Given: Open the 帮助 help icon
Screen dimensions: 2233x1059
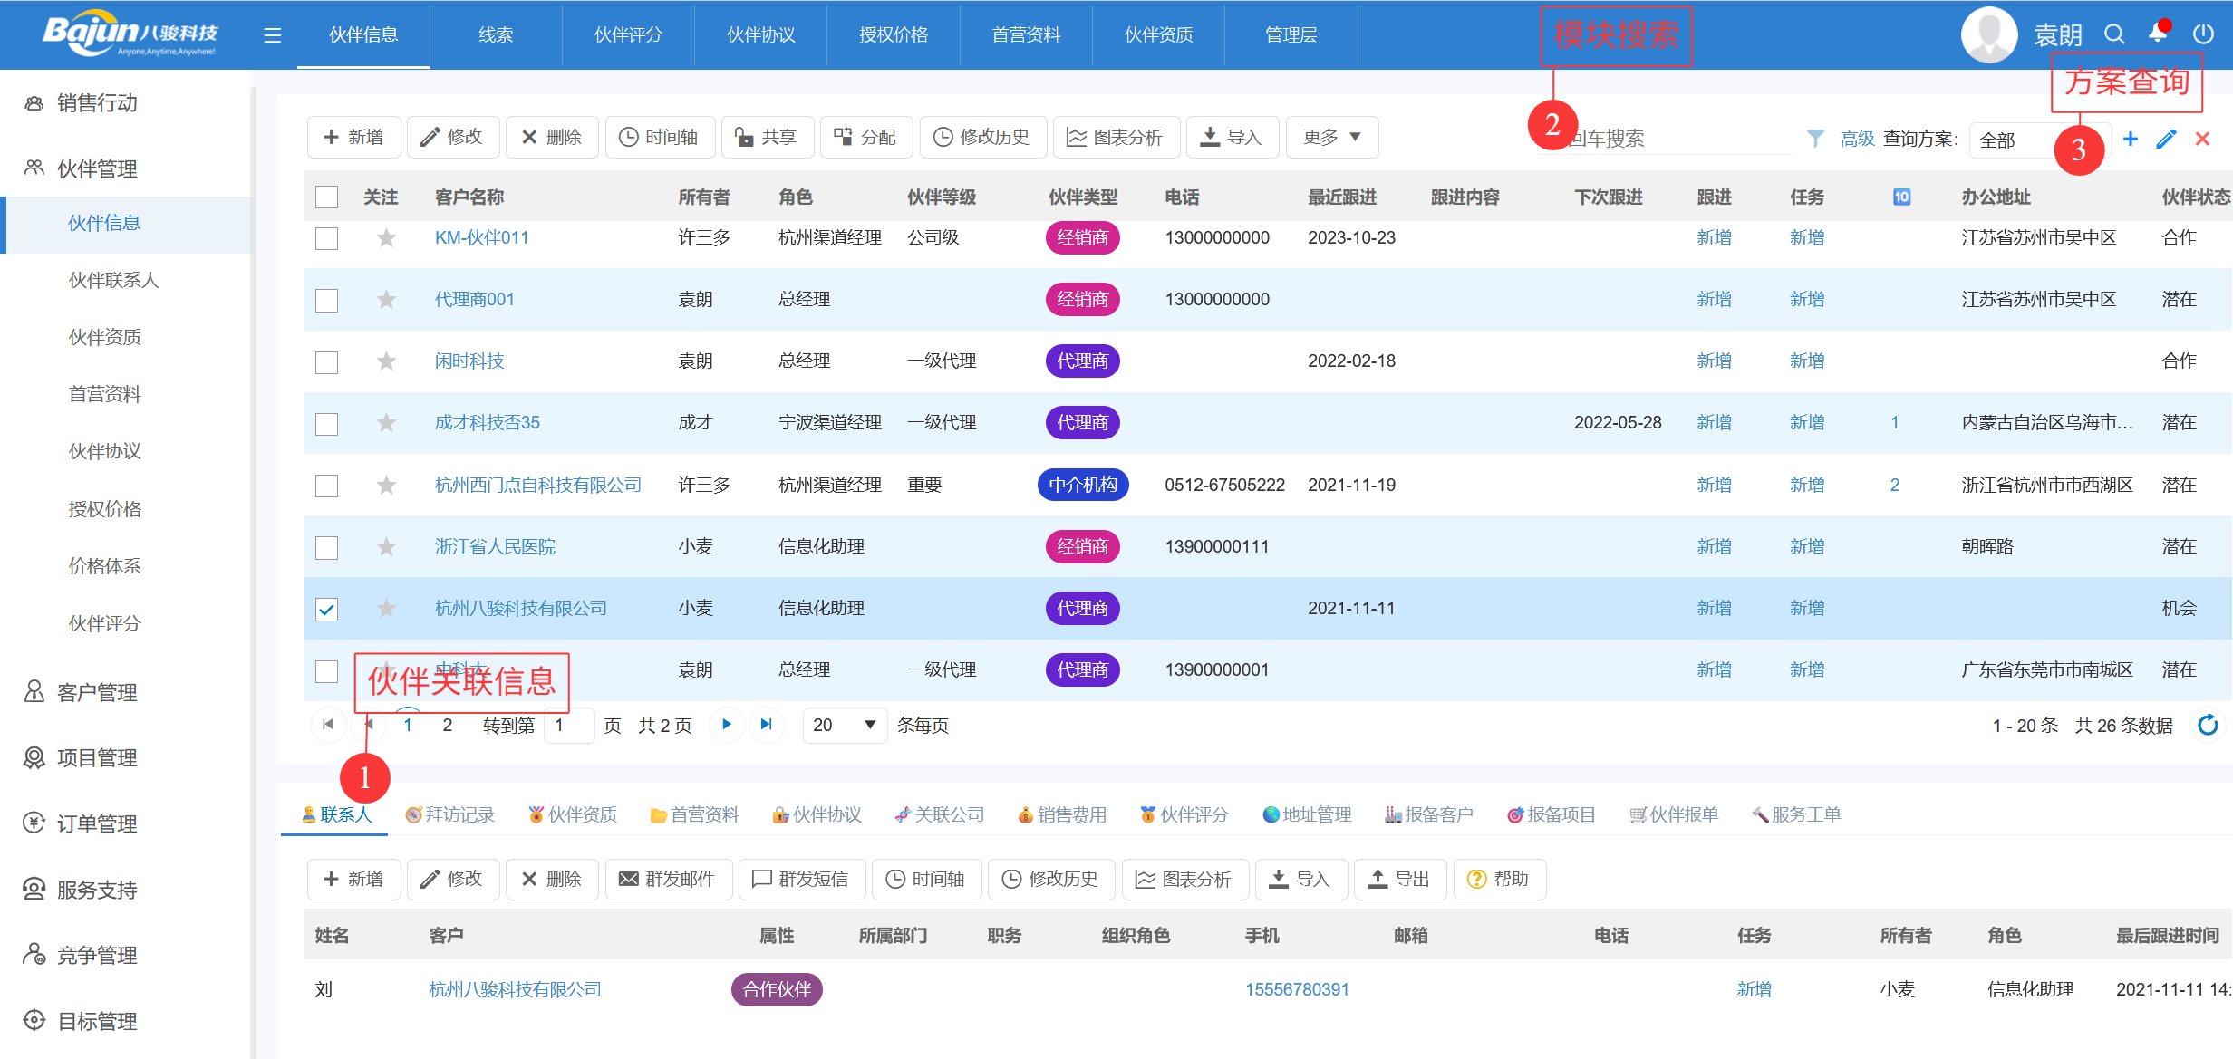Looking at the screenshot, I should pyautogui.click(x=1499, y=879).
